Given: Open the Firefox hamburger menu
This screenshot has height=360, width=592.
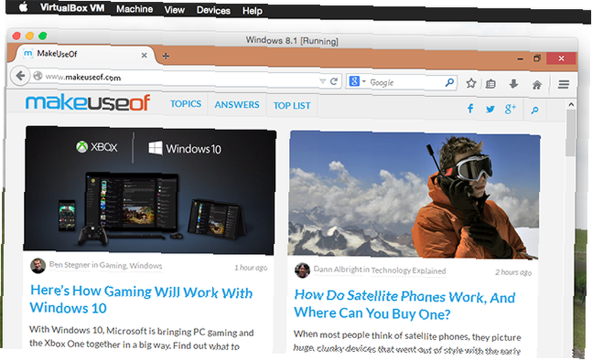Looking at the screenshot, I should coord(564,84).
